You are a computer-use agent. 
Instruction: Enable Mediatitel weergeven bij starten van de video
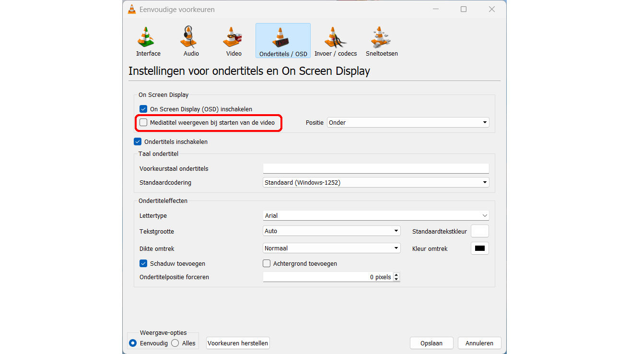pos(143,122)
